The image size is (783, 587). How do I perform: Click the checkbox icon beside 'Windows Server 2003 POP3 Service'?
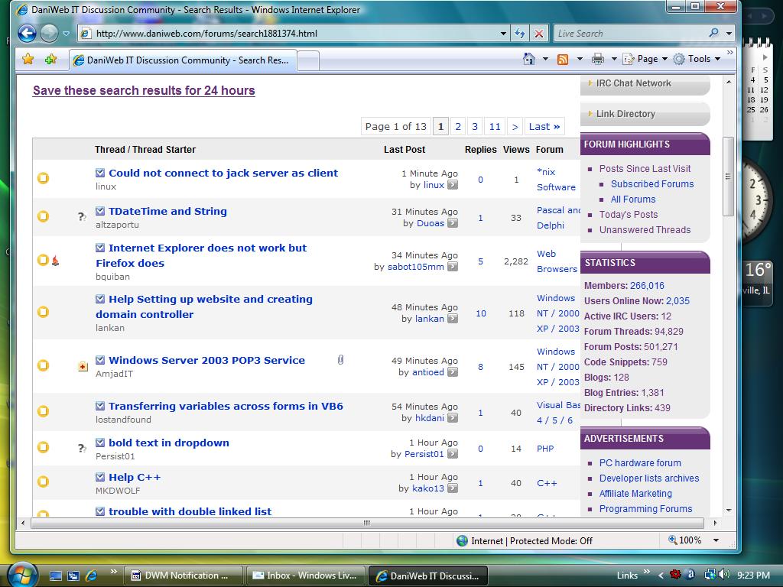(x=100, y=360)
